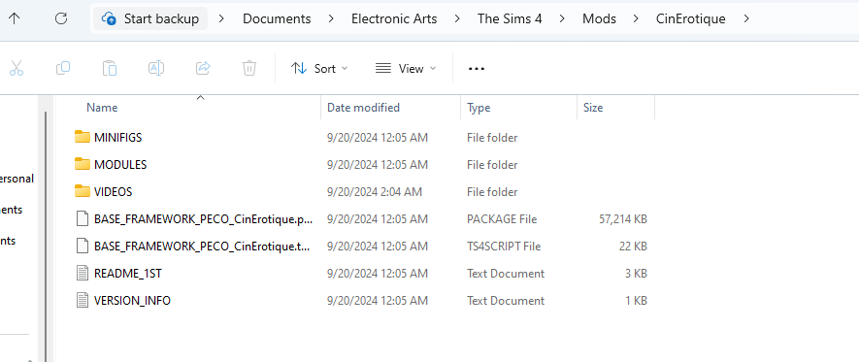Select the VIDEOS folder icon

tap(83, 192)
